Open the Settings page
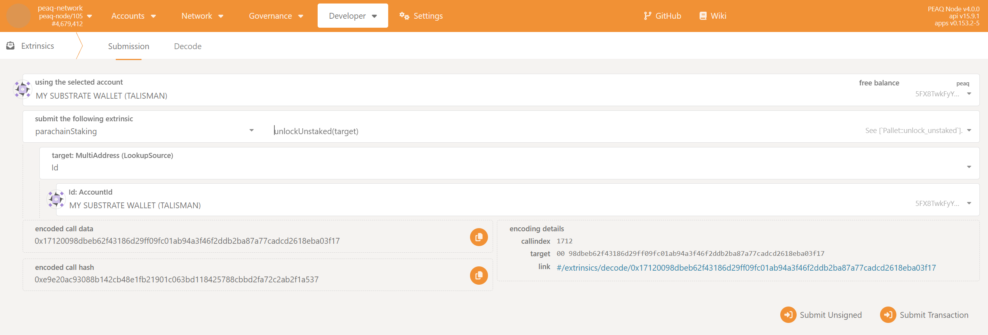988x335 pixels. coord(421,16)
